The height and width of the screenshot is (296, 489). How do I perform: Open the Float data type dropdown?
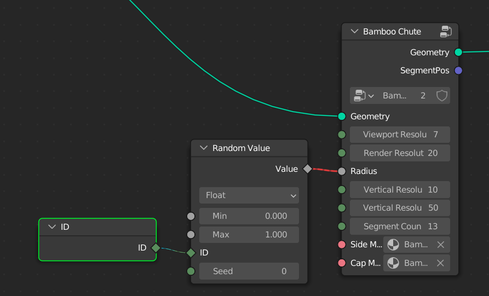249,195
